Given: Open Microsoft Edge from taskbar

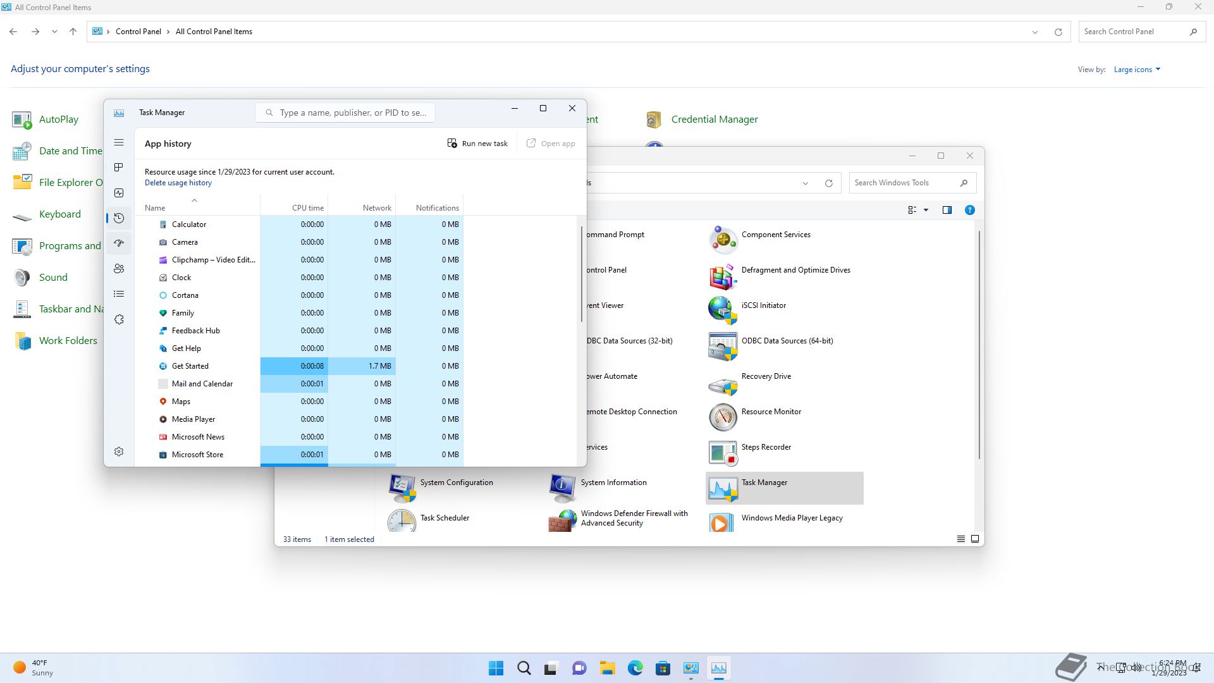Looking at the screenshot, I should coord(635,668).
